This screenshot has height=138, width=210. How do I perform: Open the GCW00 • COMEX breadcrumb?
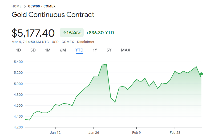pos(42,6)
